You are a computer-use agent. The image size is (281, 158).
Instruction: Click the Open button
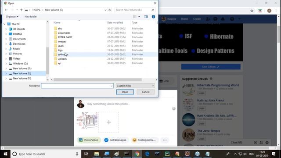pyautogui.click(x=125, y=92)
